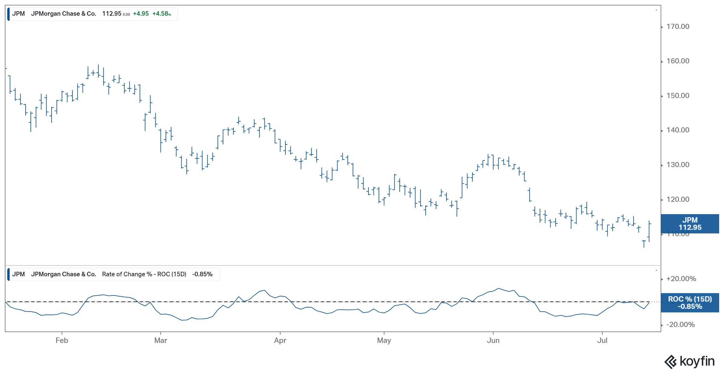Click the Apr date axis label
Viewport: 724px width, 374px height.
coord(280,341)
